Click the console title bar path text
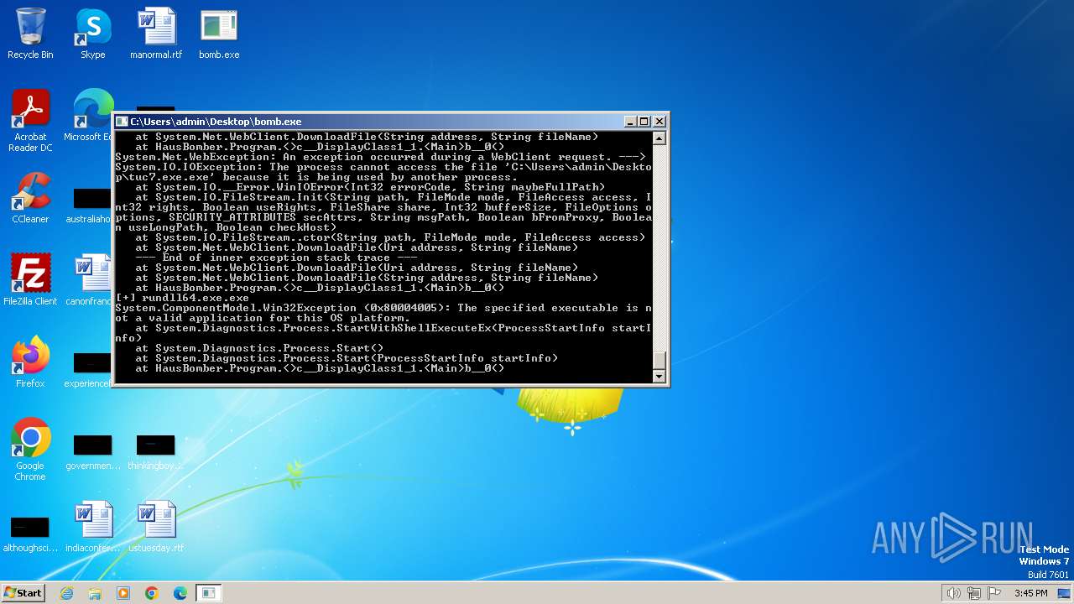Screen dimensions: 1074x604 216,122
